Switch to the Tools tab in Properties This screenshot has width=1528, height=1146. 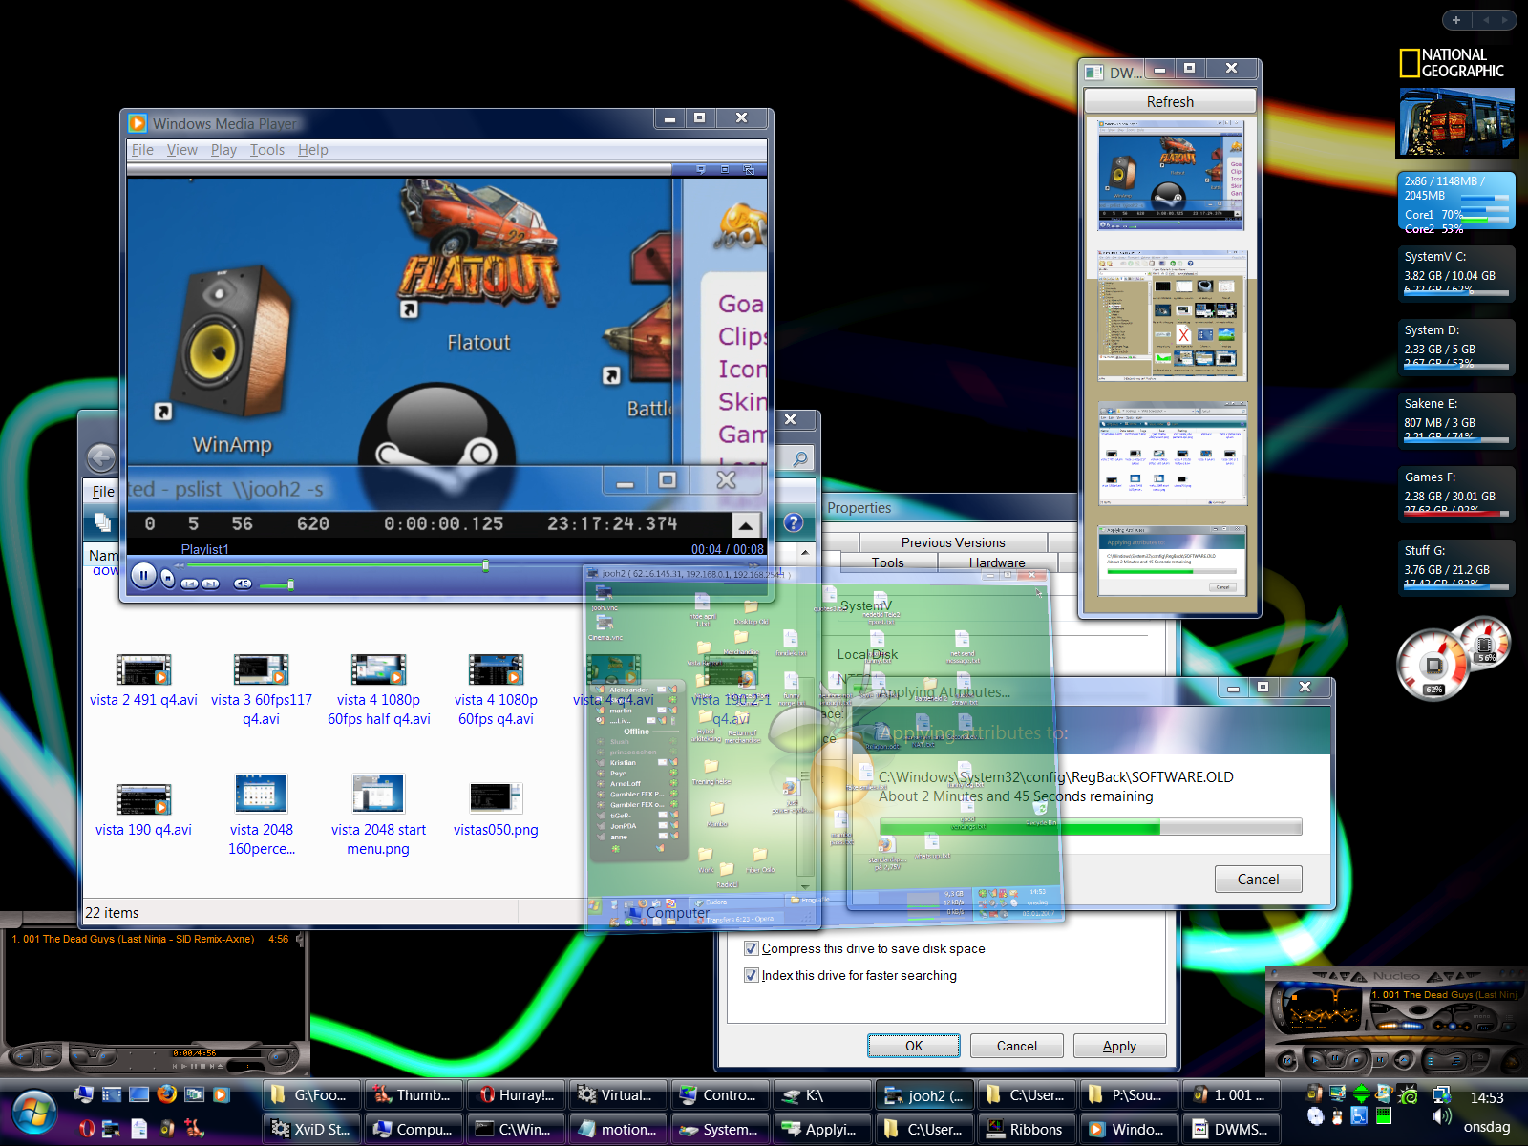pos(887,562)
